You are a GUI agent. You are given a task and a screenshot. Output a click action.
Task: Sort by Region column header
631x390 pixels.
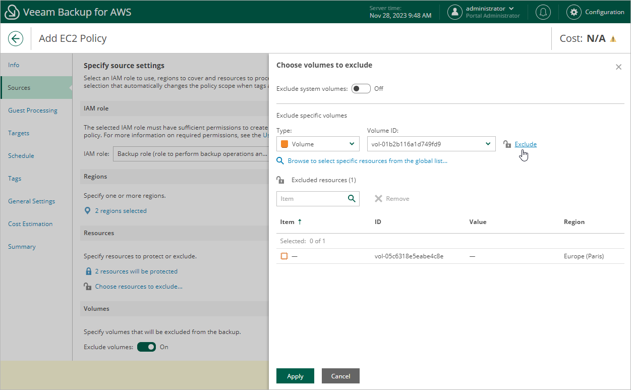[x=574, y=221]
